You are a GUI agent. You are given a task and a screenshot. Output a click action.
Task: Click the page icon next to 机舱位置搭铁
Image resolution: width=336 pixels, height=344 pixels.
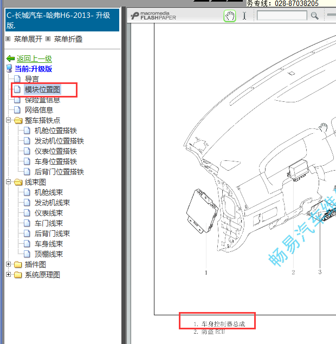27,131
